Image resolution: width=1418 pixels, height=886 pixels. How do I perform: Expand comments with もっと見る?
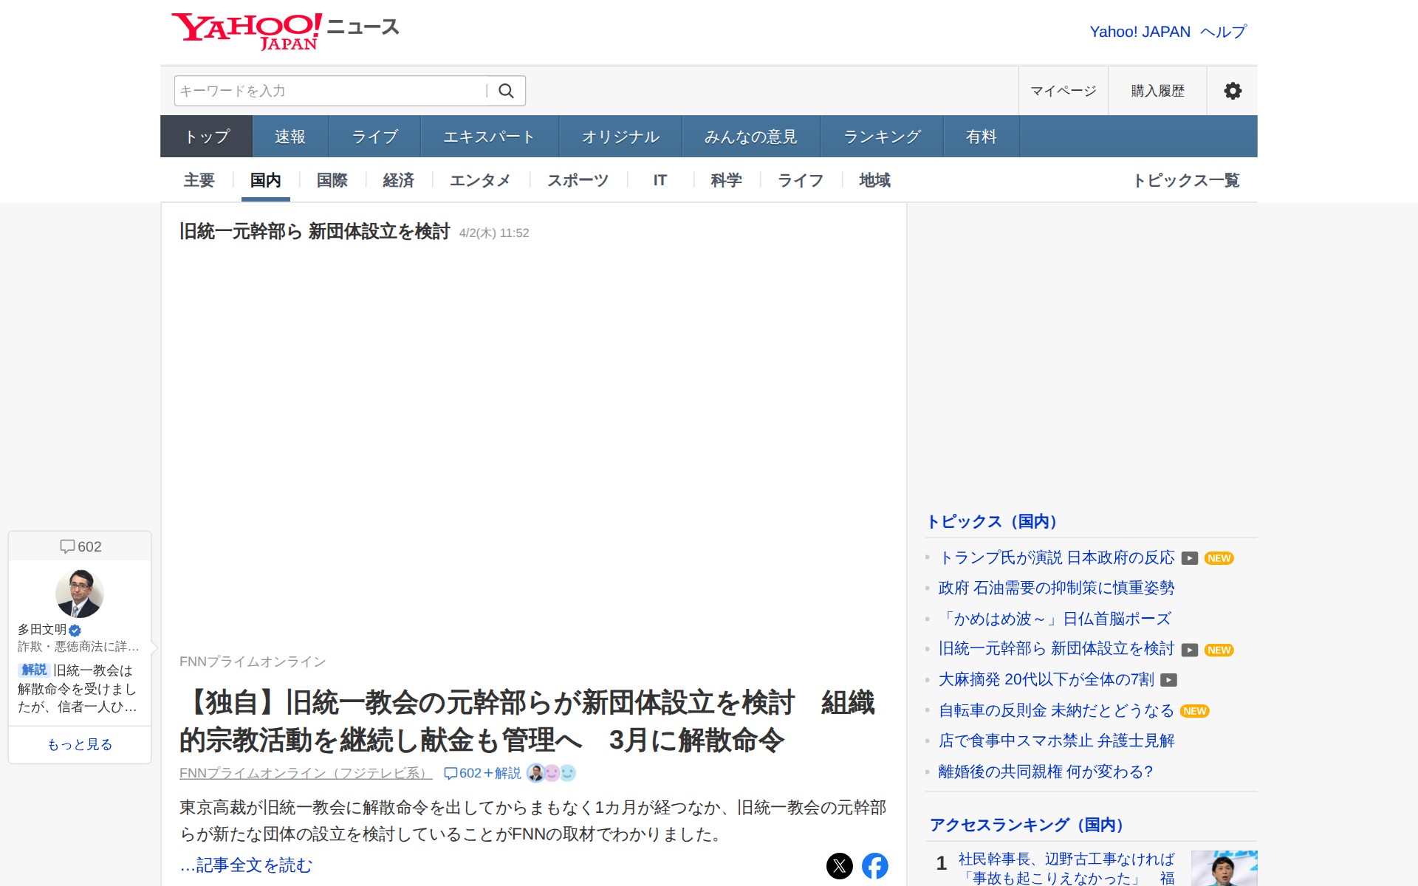80,744
